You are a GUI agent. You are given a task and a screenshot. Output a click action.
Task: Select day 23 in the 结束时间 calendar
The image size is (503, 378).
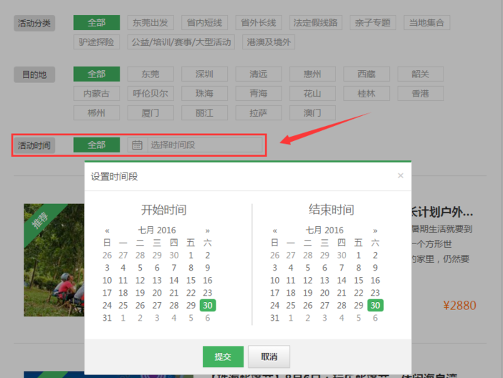point(375,293)
